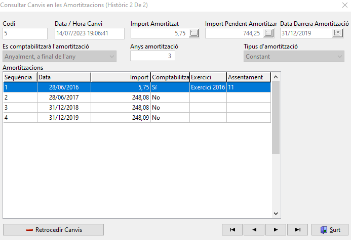The height and width of the screenshot is (240, 351).
Task: Click the Import Amortitzat value 5,75
Action: [180, 33]
